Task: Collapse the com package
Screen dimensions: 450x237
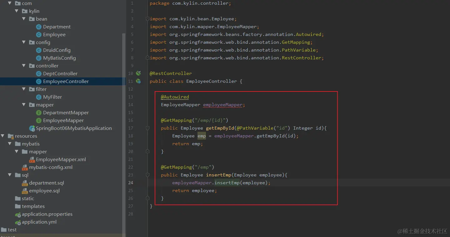Action: pos(10,3)
